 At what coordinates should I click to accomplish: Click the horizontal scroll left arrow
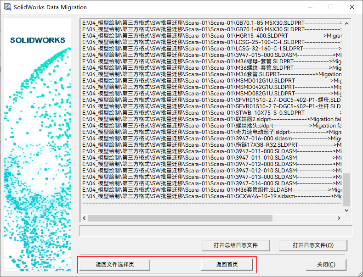click(84, 218)
